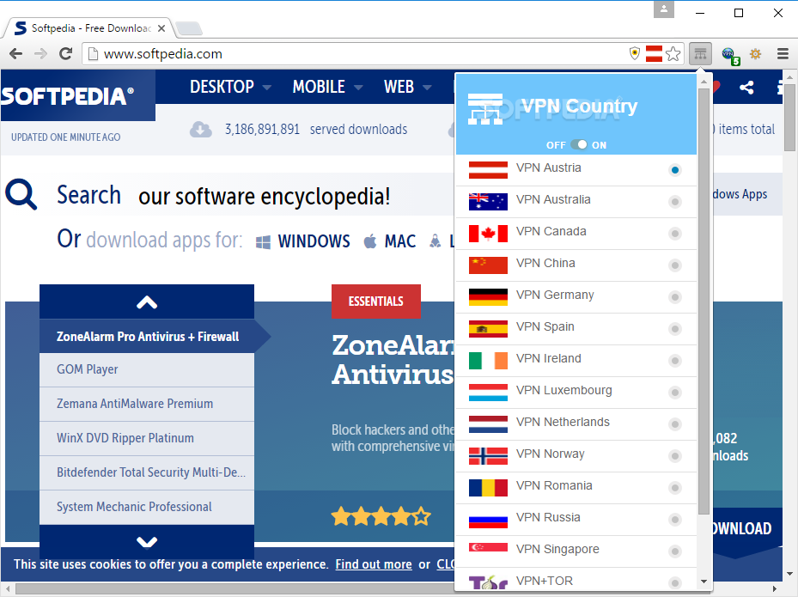Click the shield icon in address bar
The image size is (798, 597).
pos(635,53)
